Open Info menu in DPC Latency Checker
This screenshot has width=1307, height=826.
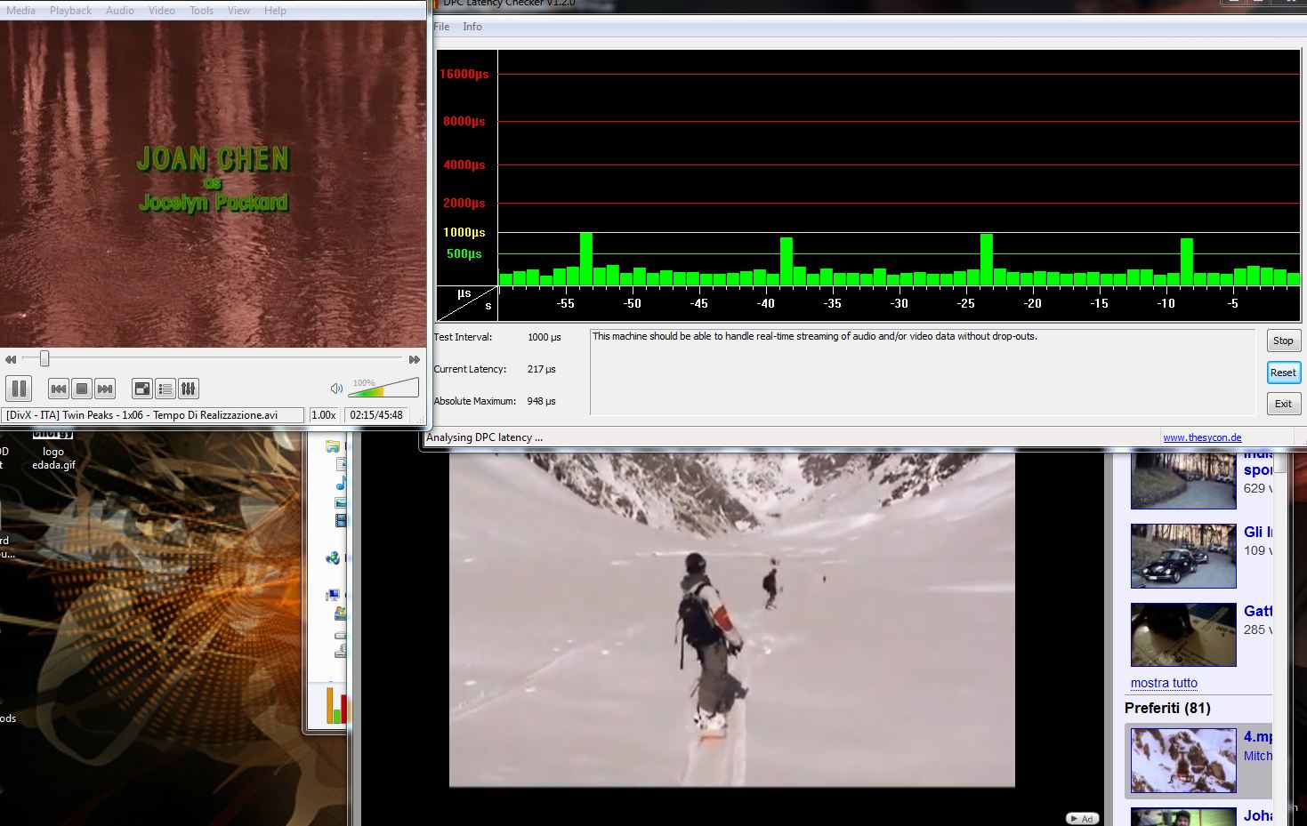tap(472, 27)
